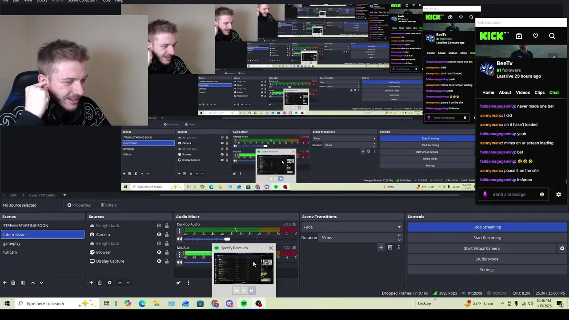
Task: Toggle lock on the Camera source
Action: (167, 234)
